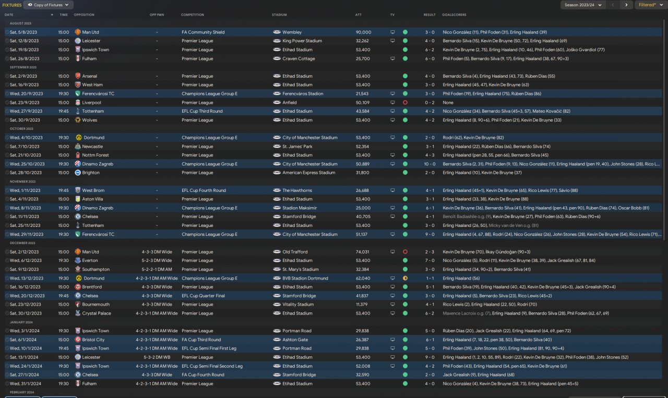The height and width of the screenshot is (398, 668).
Task: Click the Southampton club badge
Action: pos(78,270)
